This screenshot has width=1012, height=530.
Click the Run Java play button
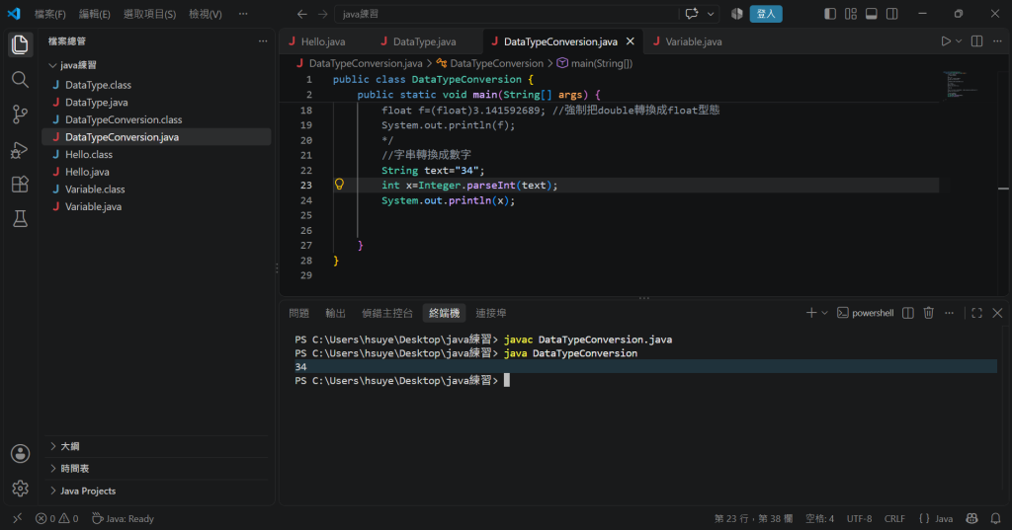(946, 41)
